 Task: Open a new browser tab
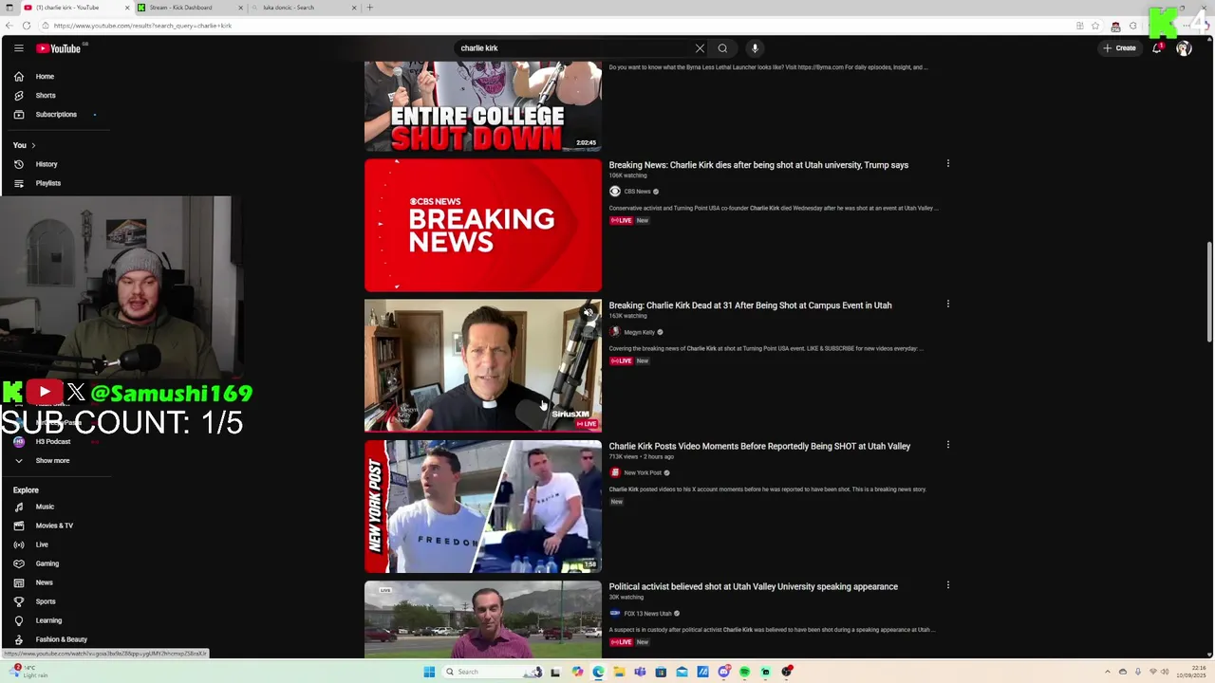coord(369,8)
